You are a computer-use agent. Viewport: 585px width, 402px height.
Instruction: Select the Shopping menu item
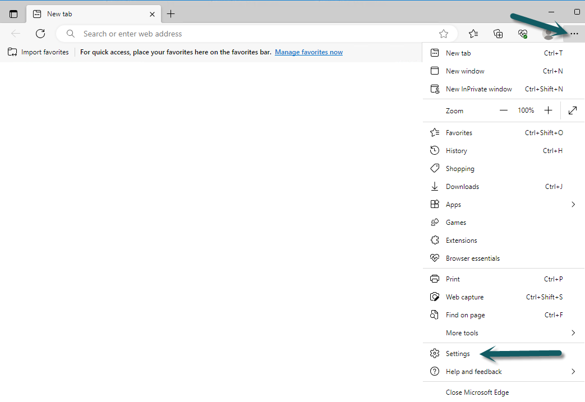click(504, 169)
